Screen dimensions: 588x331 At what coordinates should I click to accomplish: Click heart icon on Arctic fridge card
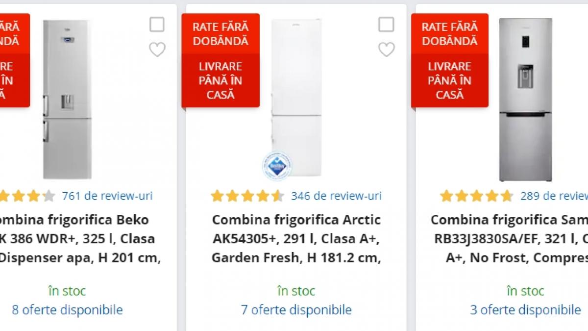[x=386, y=50]
